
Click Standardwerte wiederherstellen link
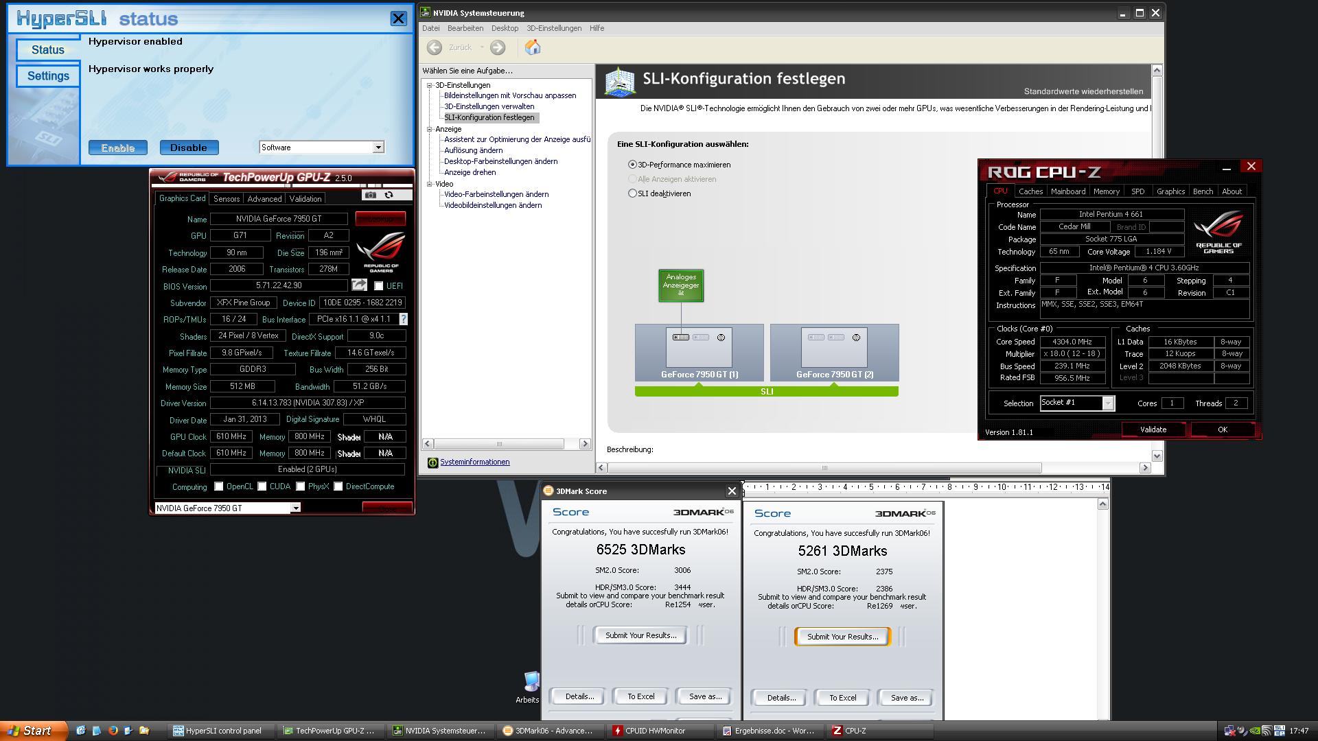(x=1083, y=91)
